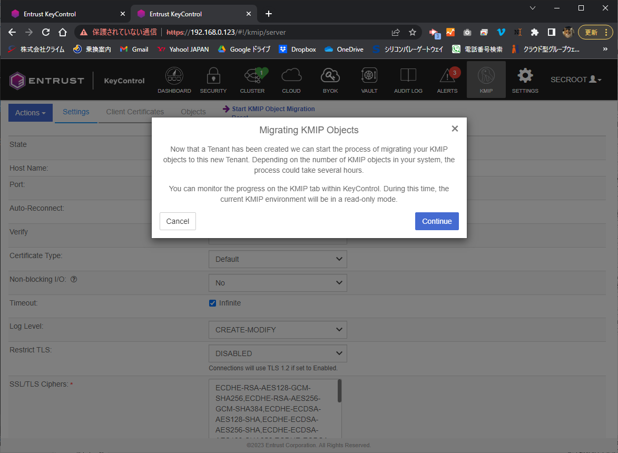Screen dimensions: 618x453
Task: Bookmark this page with the star
Action: (412, 32)
